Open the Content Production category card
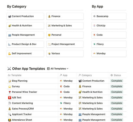Screen dimensions: 133x122 click(25, 16)
